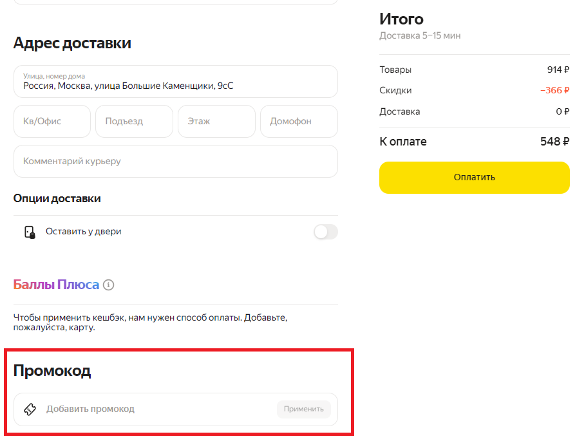Click the Комментарий курьеру text field
Screen dimensions: 586x441
click(175, 161)
